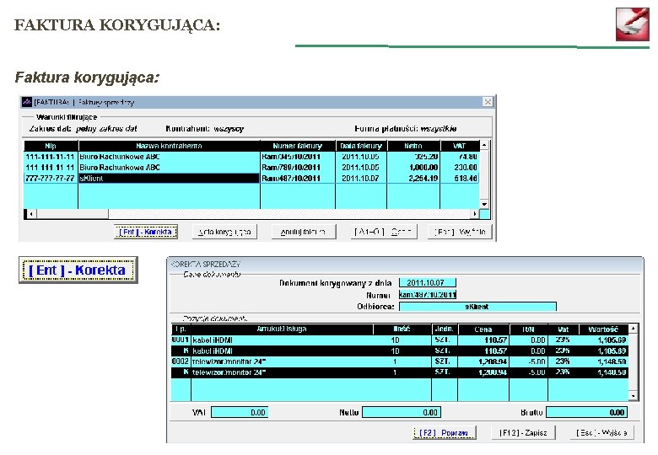Click down arrow of correction items scrollbar
The image size is (658, 455).
point(633,395)
